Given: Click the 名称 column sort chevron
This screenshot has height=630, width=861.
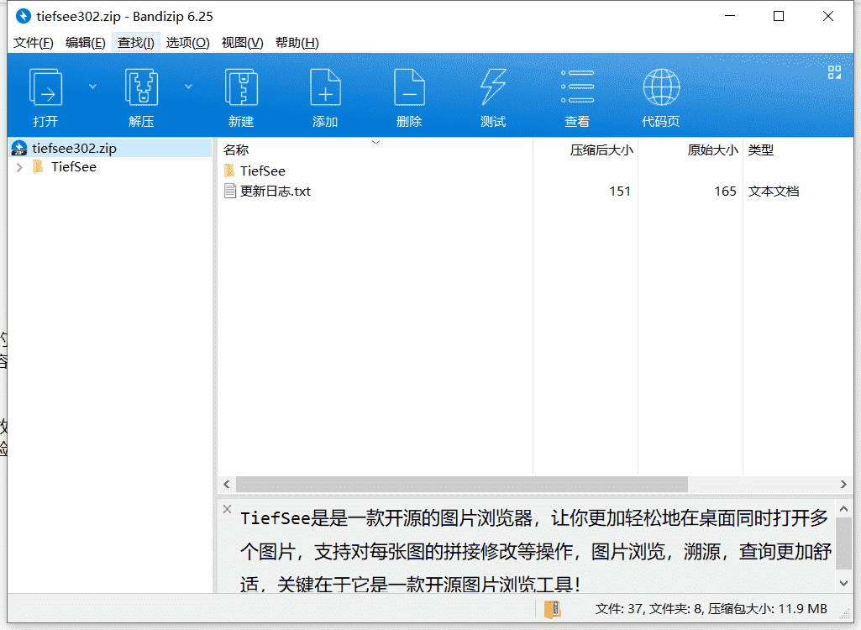Looking at the screenshot, I should tap(375, 142).
